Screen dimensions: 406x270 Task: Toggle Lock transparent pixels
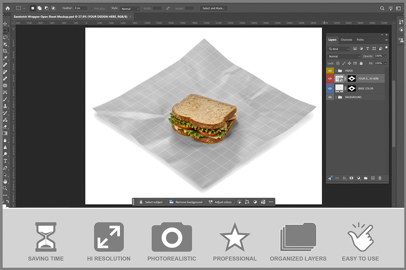tap(338, 63)
